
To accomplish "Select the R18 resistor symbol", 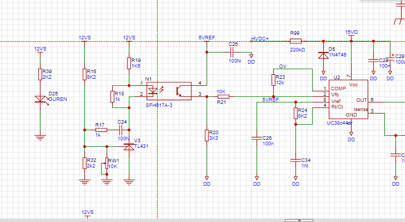I will [x=112, y=96].
